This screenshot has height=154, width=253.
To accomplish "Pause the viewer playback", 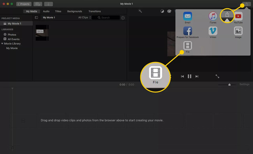I will click(189, 76).
